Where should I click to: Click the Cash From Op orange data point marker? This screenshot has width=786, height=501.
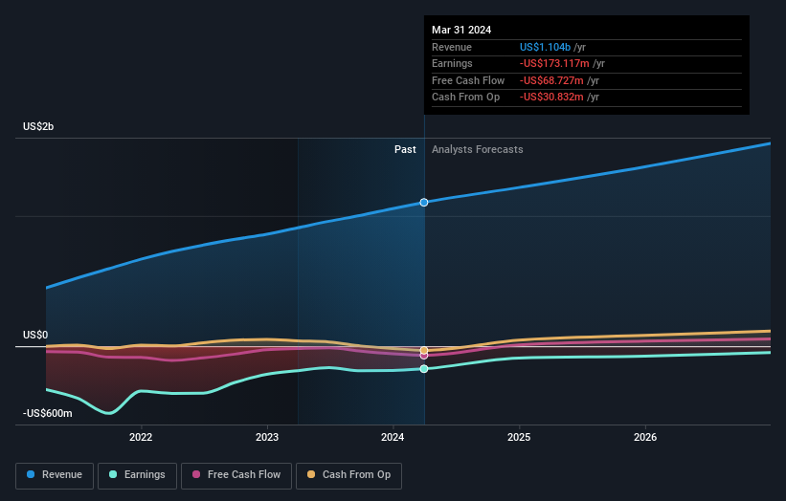[424, 350]
